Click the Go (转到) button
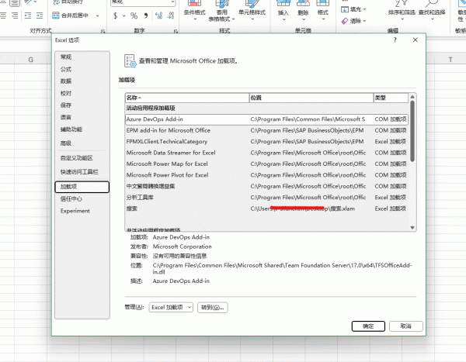The image size is (466, 362). (212, 308)
